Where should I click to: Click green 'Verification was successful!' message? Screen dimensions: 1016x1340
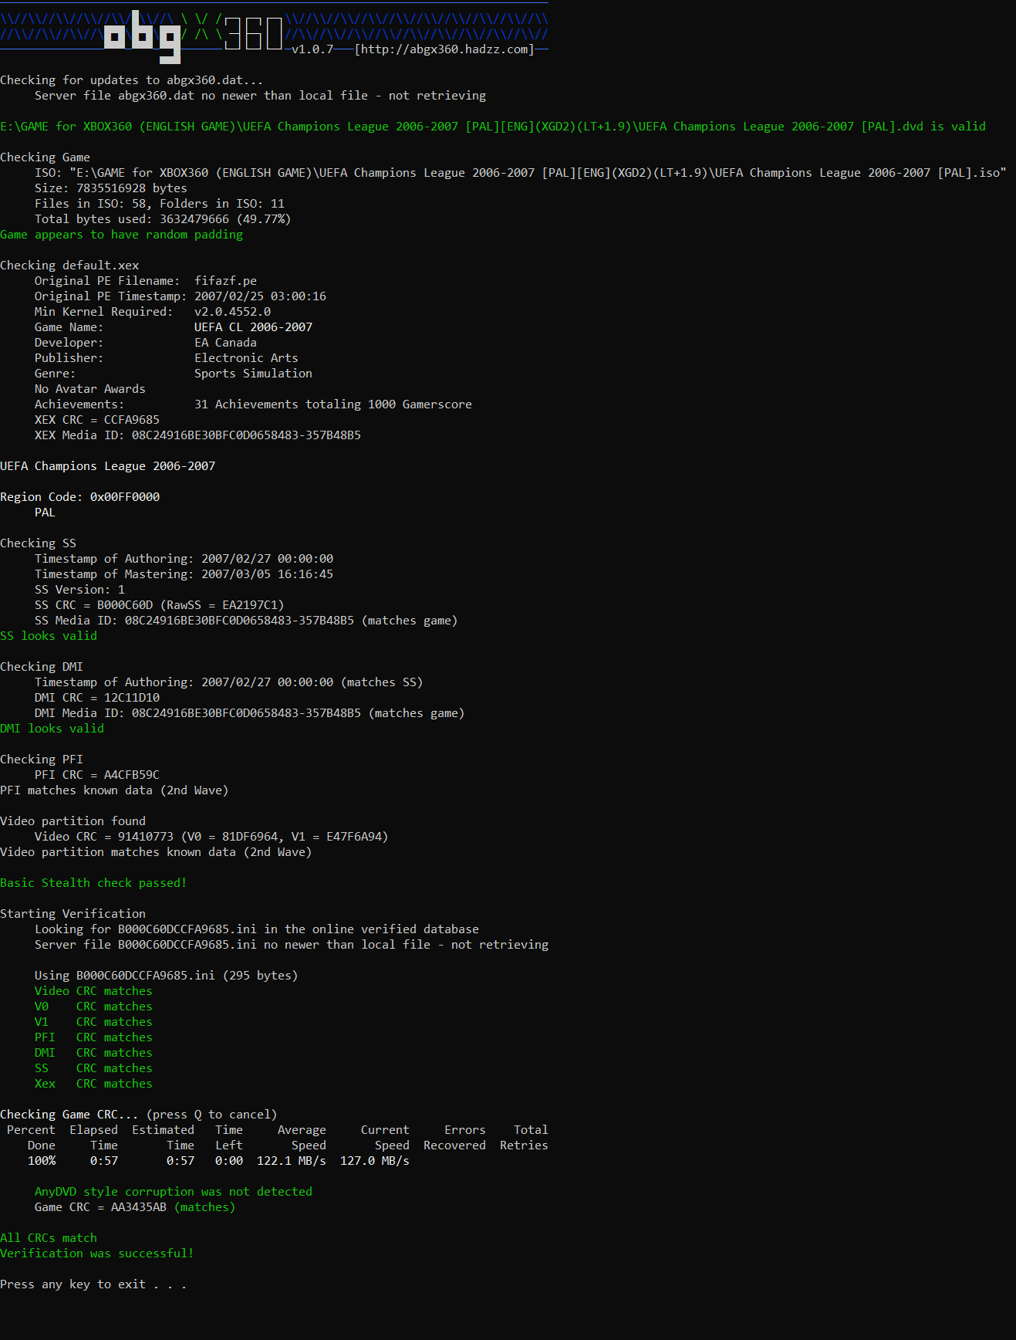(x=97, y=1254)
